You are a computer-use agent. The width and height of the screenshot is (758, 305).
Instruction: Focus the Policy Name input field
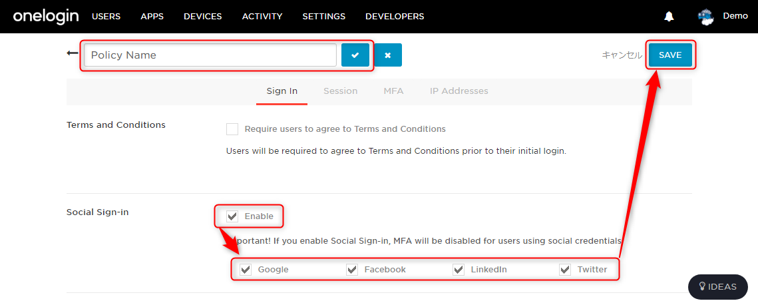pyautogui.click(x=210, y=55)
